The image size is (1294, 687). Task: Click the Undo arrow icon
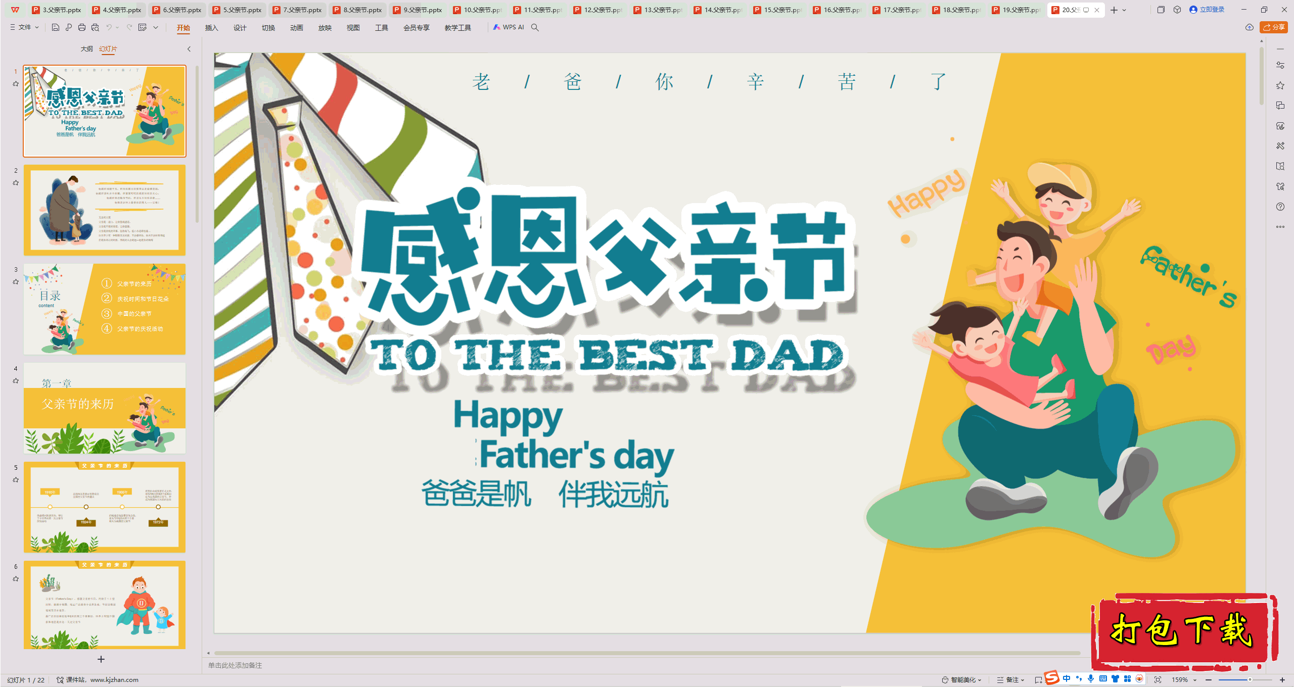(109, 27)
